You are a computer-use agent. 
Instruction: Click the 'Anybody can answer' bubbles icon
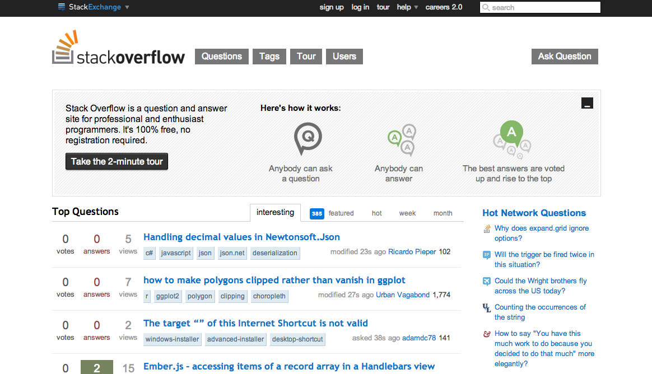pyautogui.click(x=402, y=140)
